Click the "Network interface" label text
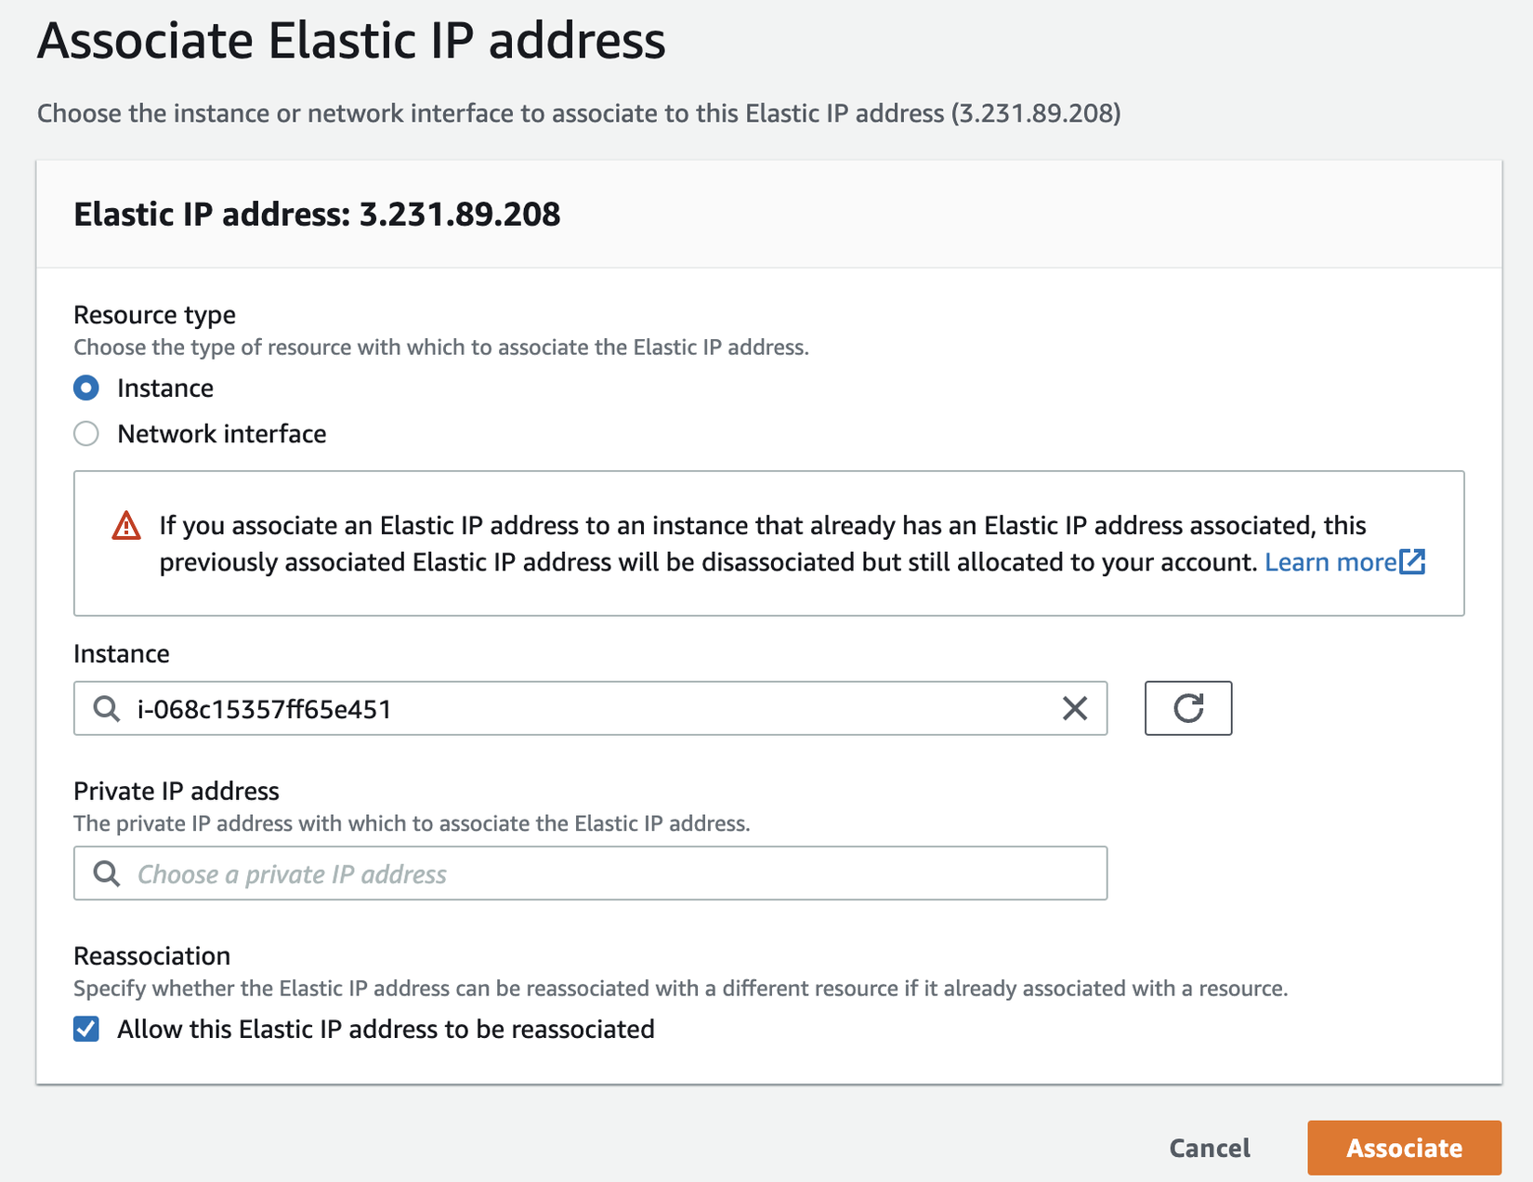Image resolution: width=1533 pixels, height=1182 pixels. [221, 434]
